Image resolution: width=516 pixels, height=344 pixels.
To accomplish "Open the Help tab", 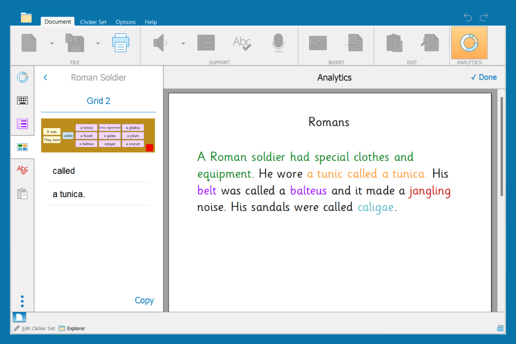I will 150,22.
